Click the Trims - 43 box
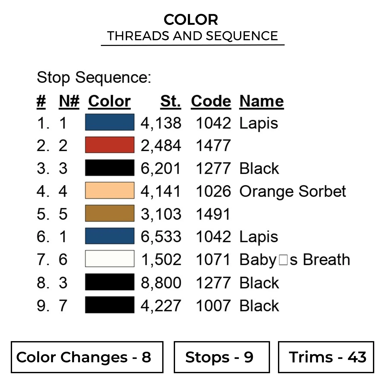The image size is (385, 385). (x=326, y=357)
